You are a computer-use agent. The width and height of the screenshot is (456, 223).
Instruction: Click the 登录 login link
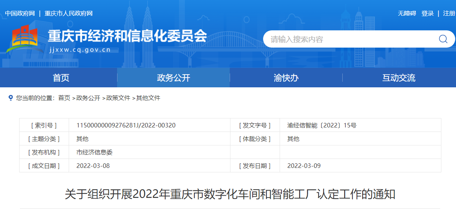(427, 13)
